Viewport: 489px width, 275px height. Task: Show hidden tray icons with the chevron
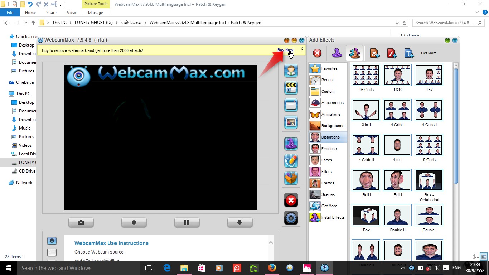pyautogui.click(x=403, y=268)
